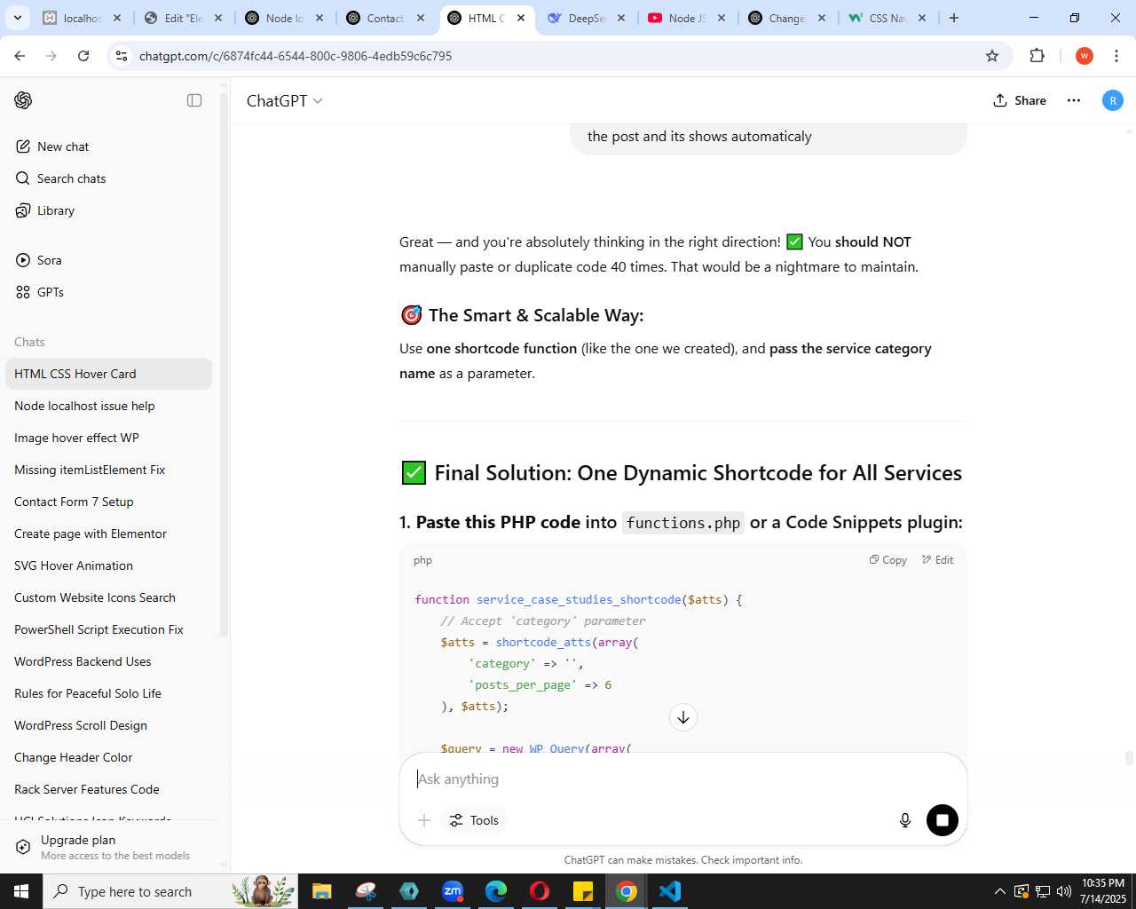Open the Custom Website Icons Search chat
The height and width of the screenshot is (909, 1136).
point(108,597)
